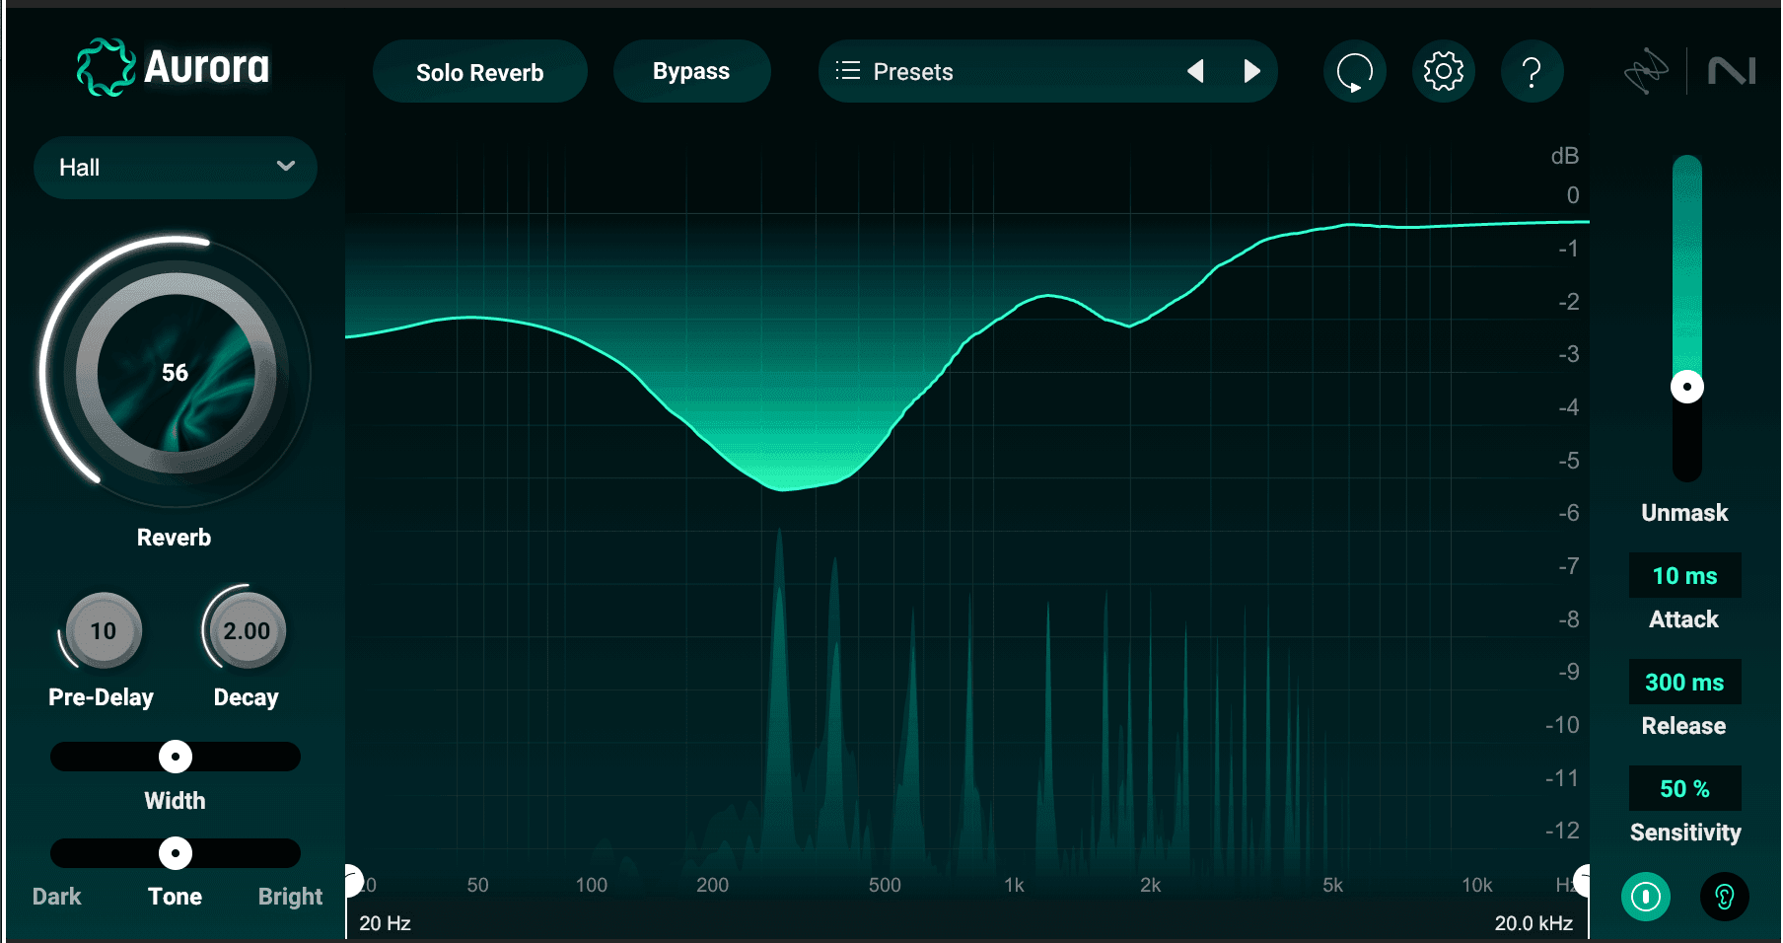
Task: Click the 20.0 kHz frequency value
Action: point(1533,923)
